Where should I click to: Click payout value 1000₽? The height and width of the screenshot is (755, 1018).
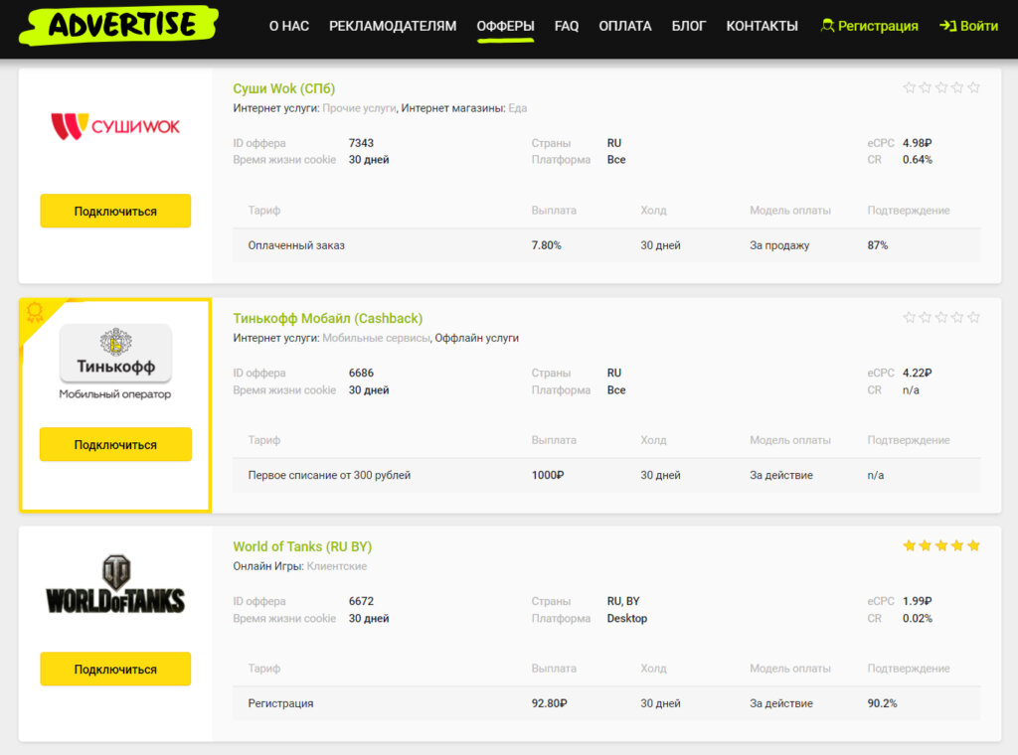[x=548, y=475]
